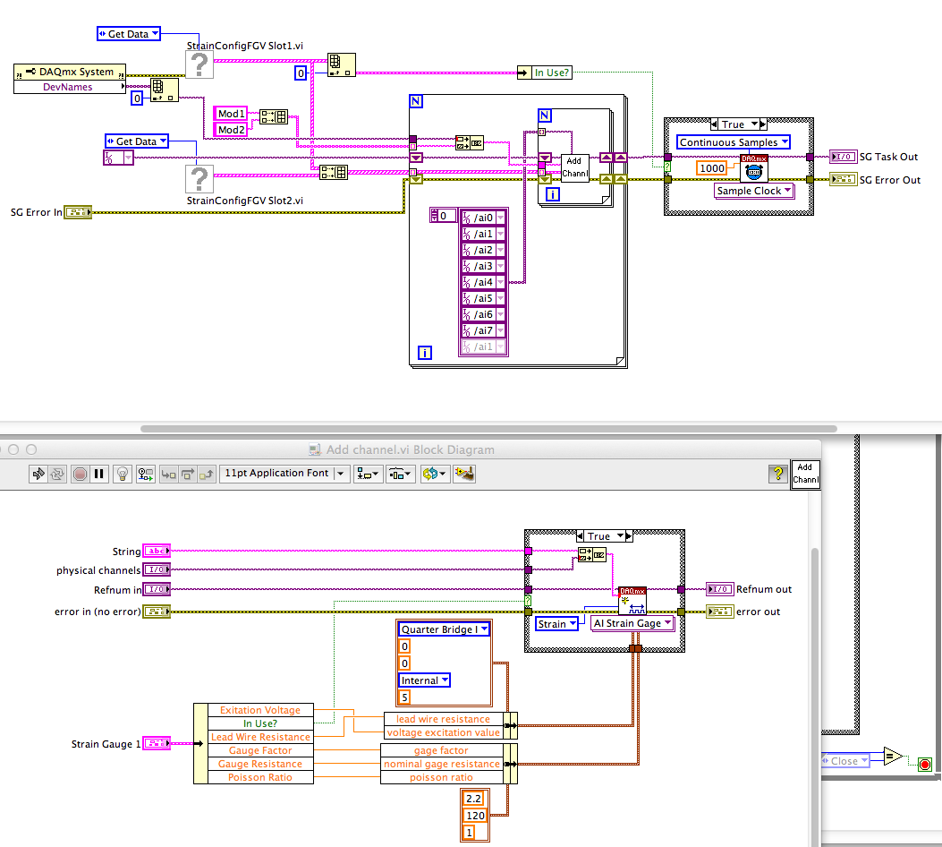Image resolution: width=942 pixels, height=847 pixels.
Task: Click the Mod2 string constant
Action: click(x=231, y=129)
